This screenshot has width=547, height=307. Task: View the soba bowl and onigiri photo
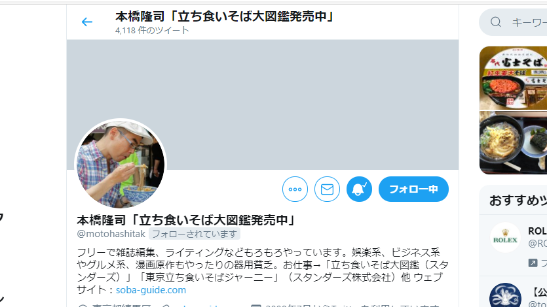click(x=513, y=142)
